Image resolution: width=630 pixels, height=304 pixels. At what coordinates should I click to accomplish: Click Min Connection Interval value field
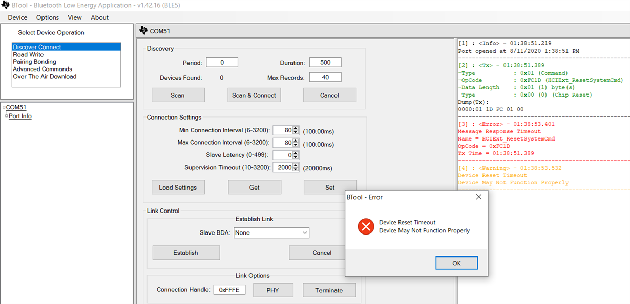click(282, 130)
